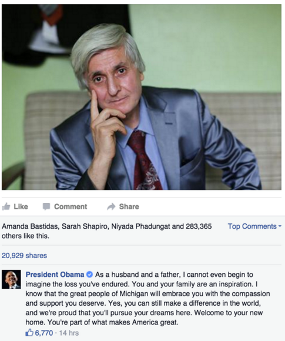Image resolution: width=285 pixels, height=341 pixels.
Task: Click the Like thumbs-up icon under photo
Action: (6, 206)
